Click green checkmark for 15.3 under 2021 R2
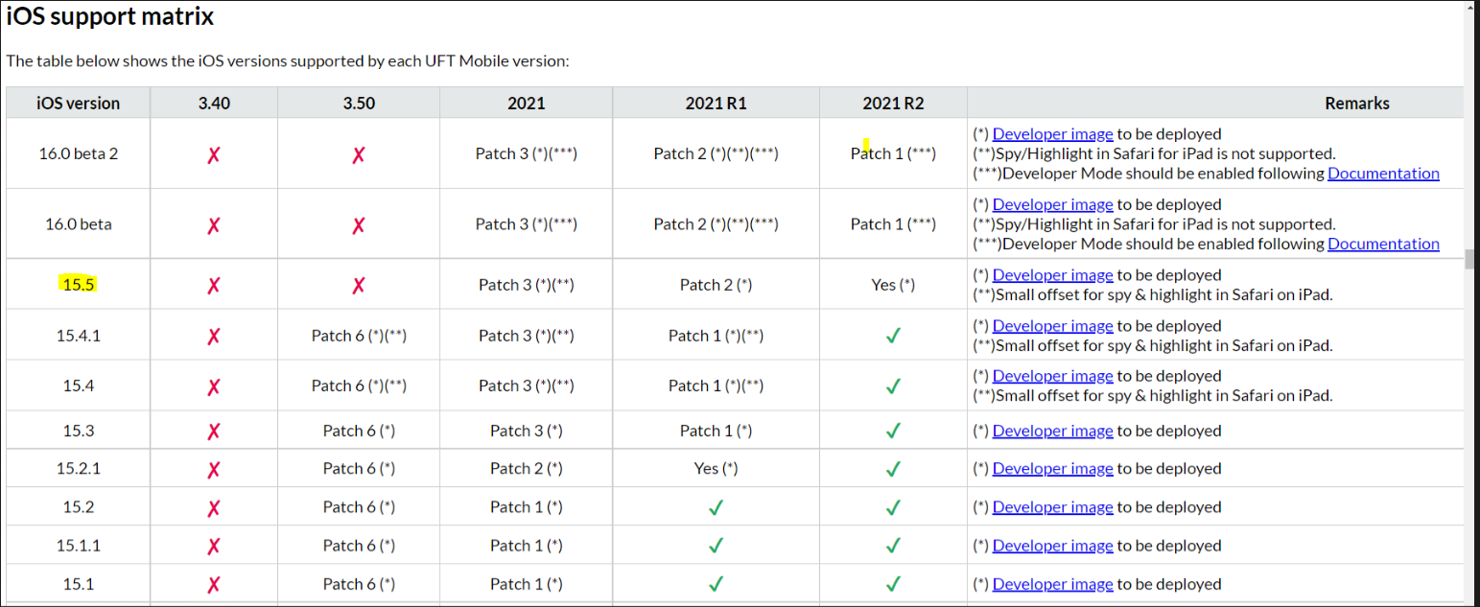The image size is (1480, 607). 893,432
